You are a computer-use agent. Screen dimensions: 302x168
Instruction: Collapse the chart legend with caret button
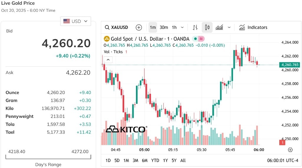(x=108, y=60)
